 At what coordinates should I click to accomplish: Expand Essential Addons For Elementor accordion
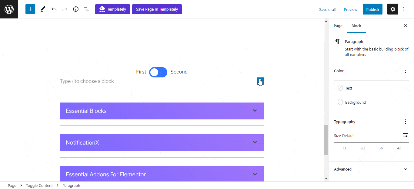(x=255, y=174)
